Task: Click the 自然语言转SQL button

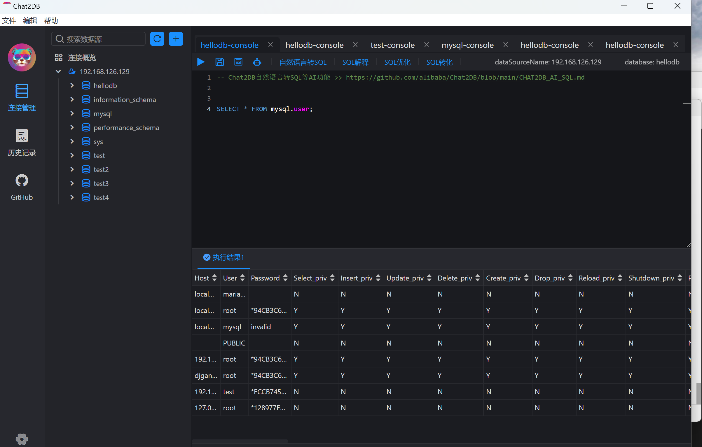Action: coord(303,62)
